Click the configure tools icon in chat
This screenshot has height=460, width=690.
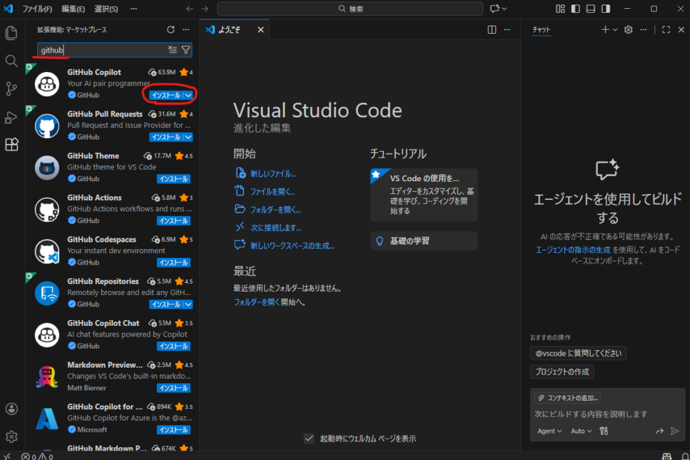tap(604, 431)
